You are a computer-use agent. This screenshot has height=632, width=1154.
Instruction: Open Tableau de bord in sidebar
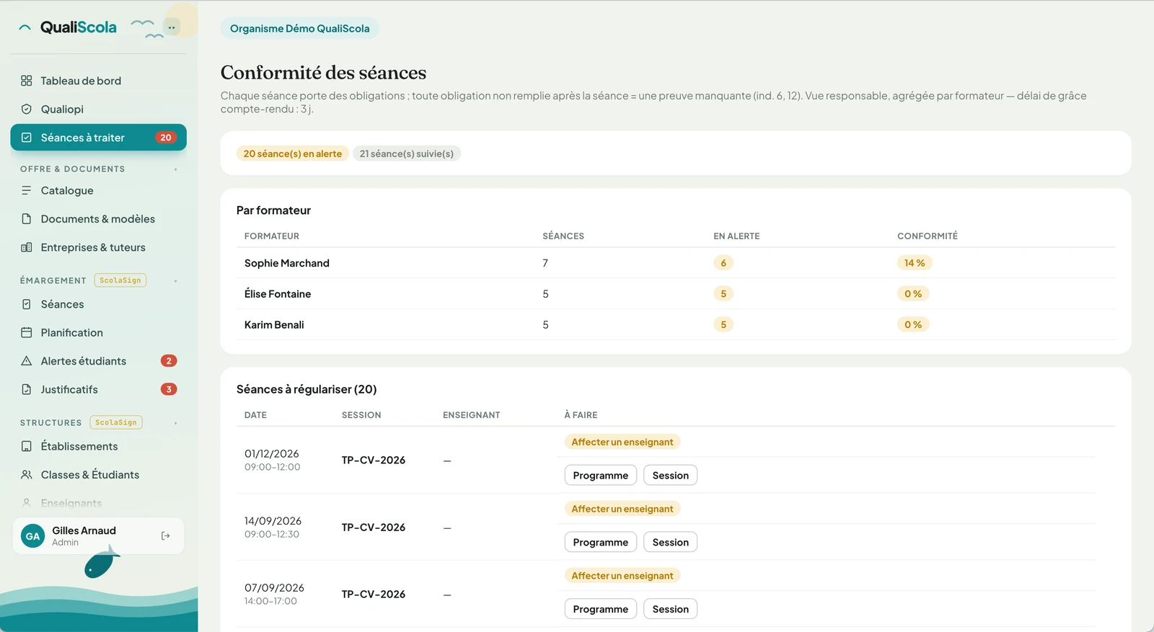98,81
